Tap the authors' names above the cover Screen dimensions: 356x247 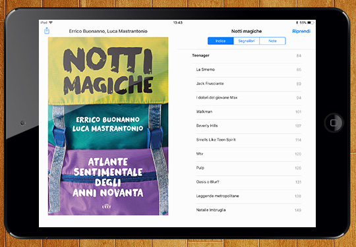108,32
